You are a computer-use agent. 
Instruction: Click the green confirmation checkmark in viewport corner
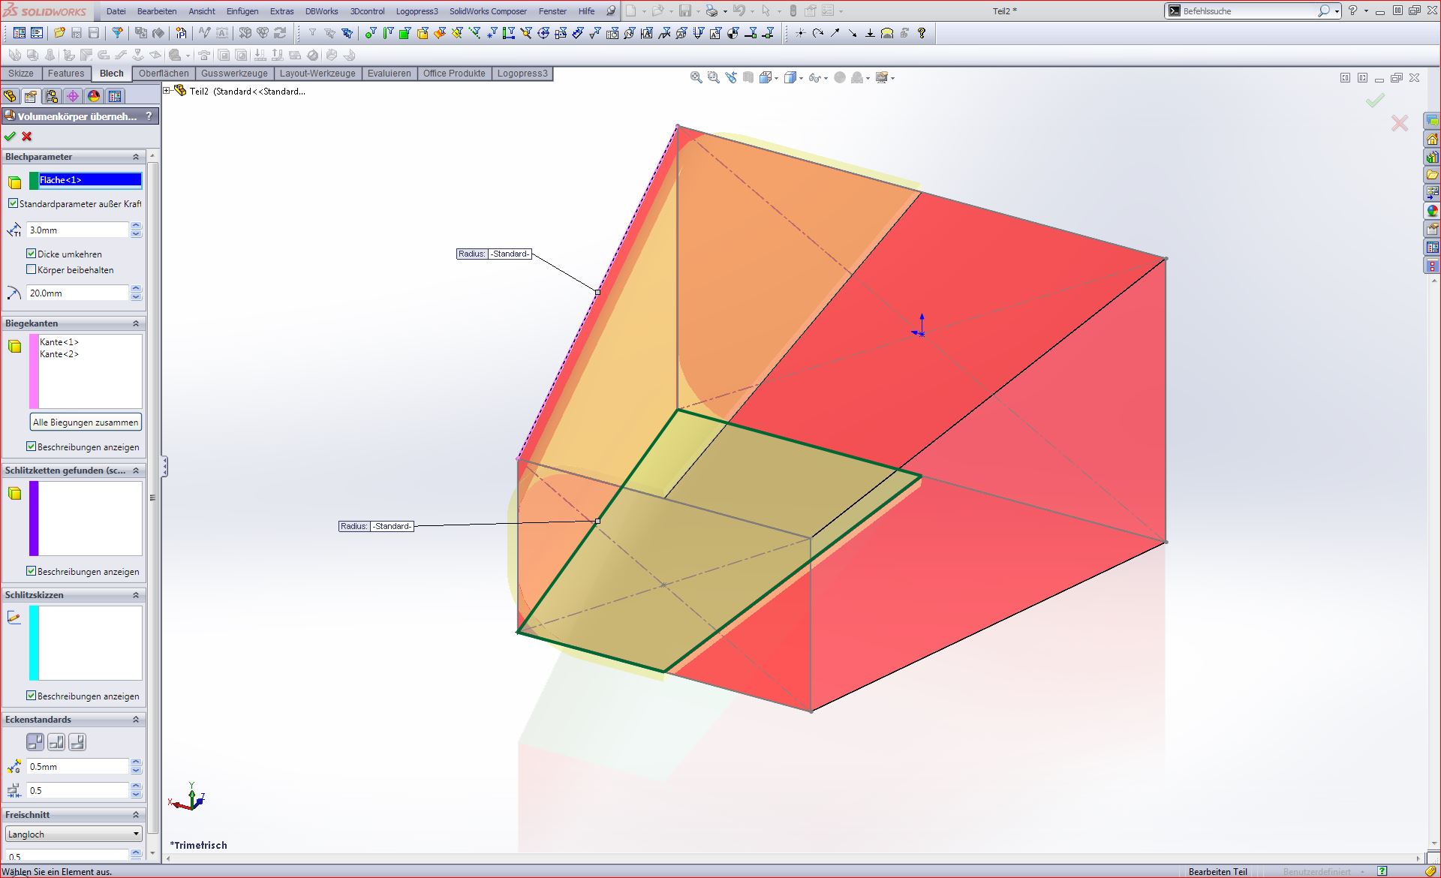point(1375,101)
